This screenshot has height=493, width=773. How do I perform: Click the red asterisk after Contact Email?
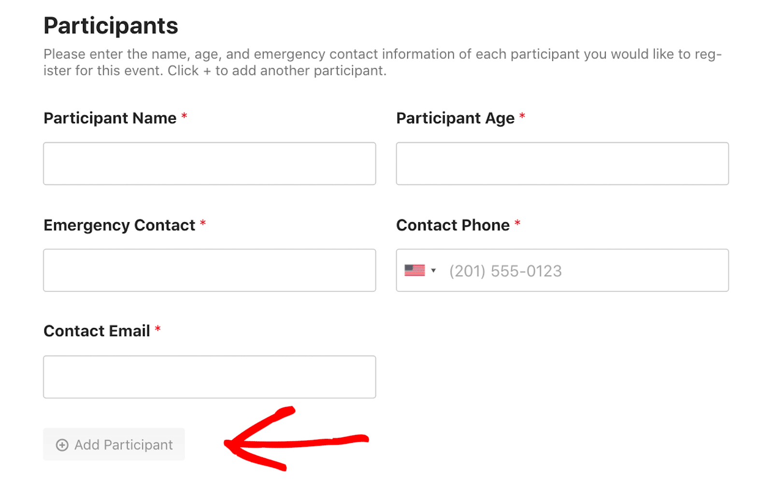point(157,329)
